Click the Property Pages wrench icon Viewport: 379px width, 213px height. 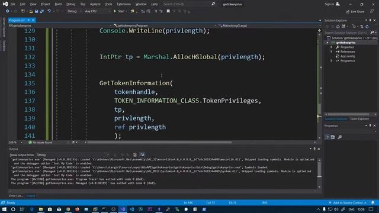tap(339, 137)
